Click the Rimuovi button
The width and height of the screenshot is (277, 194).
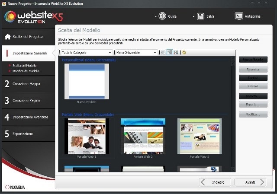click(x=253, y=86)
